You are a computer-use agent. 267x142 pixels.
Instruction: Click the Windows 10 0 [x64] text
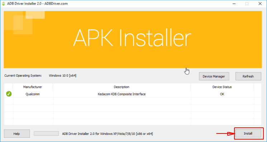62,76
